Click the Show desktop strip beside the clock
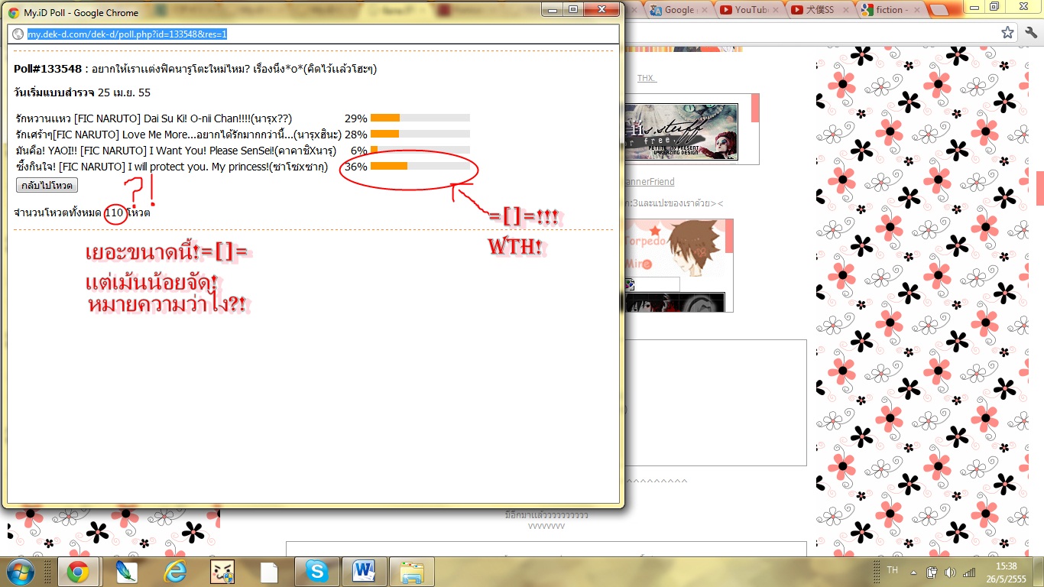 pyautogui.click(x=1039, y=572)
